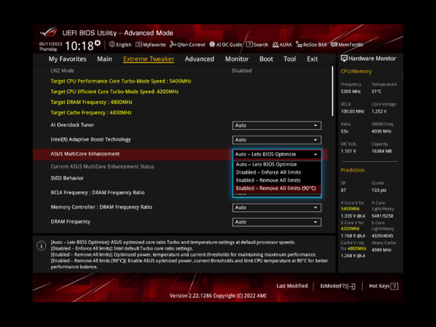The height and width of the screenshot is (327, 436).
Task: Open MyFavorite list icon
Action: (138, 45)
